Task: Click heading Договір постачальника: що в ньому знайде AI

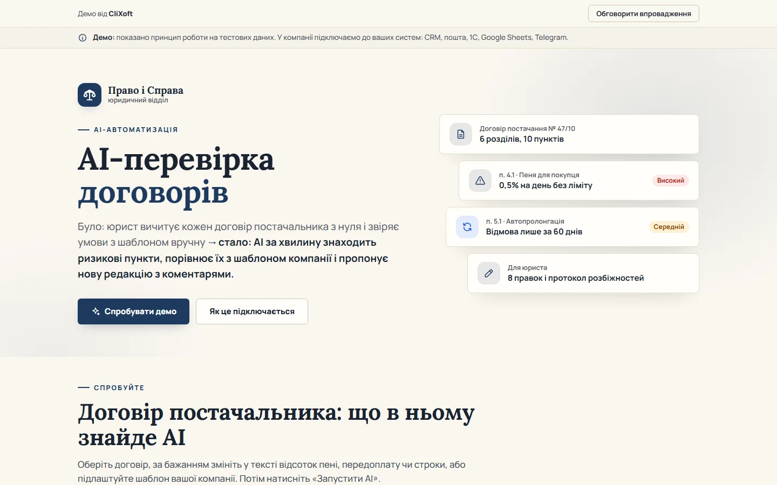Action: (x=276, y=425)
